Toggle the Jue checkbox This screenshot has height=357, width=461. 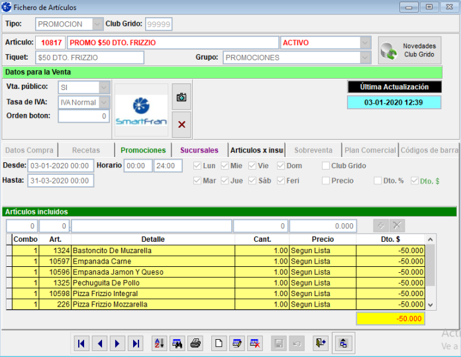[x=225, y=181]
